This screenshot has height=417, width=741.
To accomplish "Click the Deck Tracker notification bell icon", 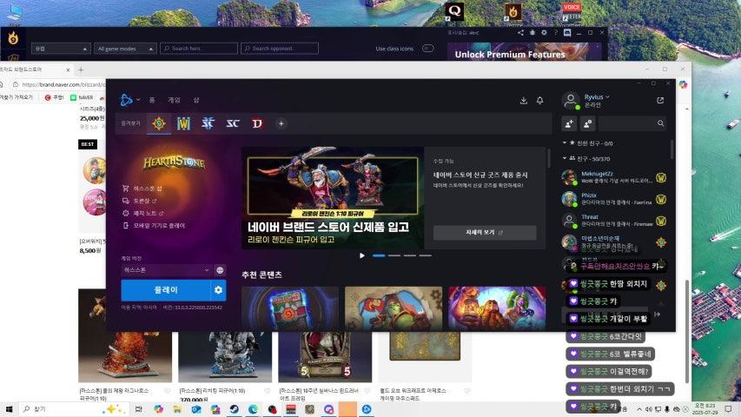I will pos(533,33).
